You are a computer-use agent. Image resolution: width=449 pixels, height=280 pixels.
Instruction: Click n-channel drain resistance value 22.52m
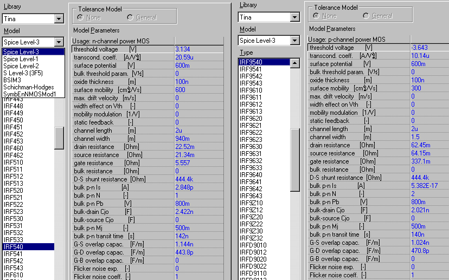185,147
